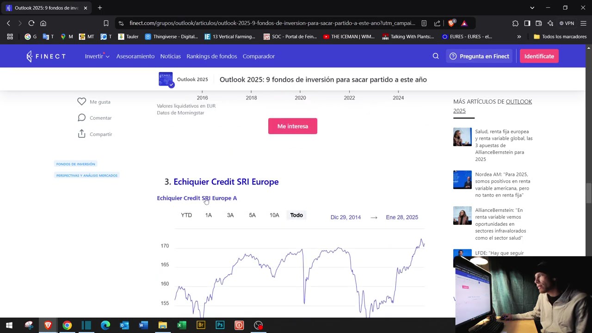Viewport: 592px width, 333px height.
Task: Open the tab search dropdown arrow
Action: tap(532, 8)
